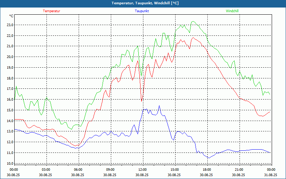Select the blue 'Taupunkt' legend label
This screenshot has width=286, height=179.
142,11
